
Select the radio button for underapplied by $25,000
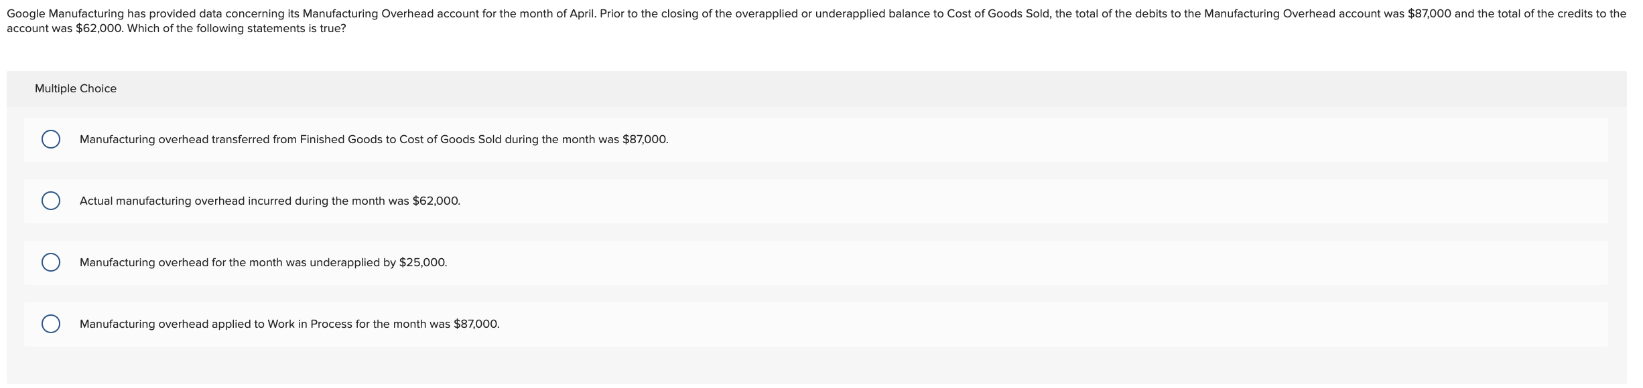click(x=51, y=260)
